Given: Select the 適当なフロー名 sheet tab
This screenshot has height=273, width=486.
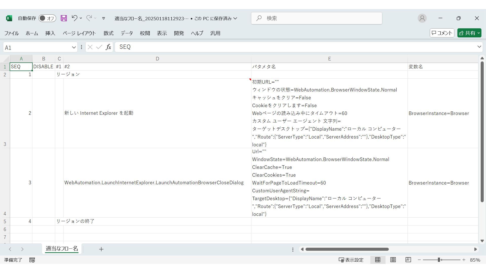Looking at the screenshot, I should (62, 249).
